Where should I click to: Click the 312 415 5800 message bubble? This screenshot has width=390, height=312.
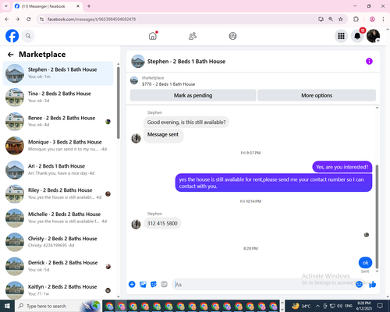162,223
